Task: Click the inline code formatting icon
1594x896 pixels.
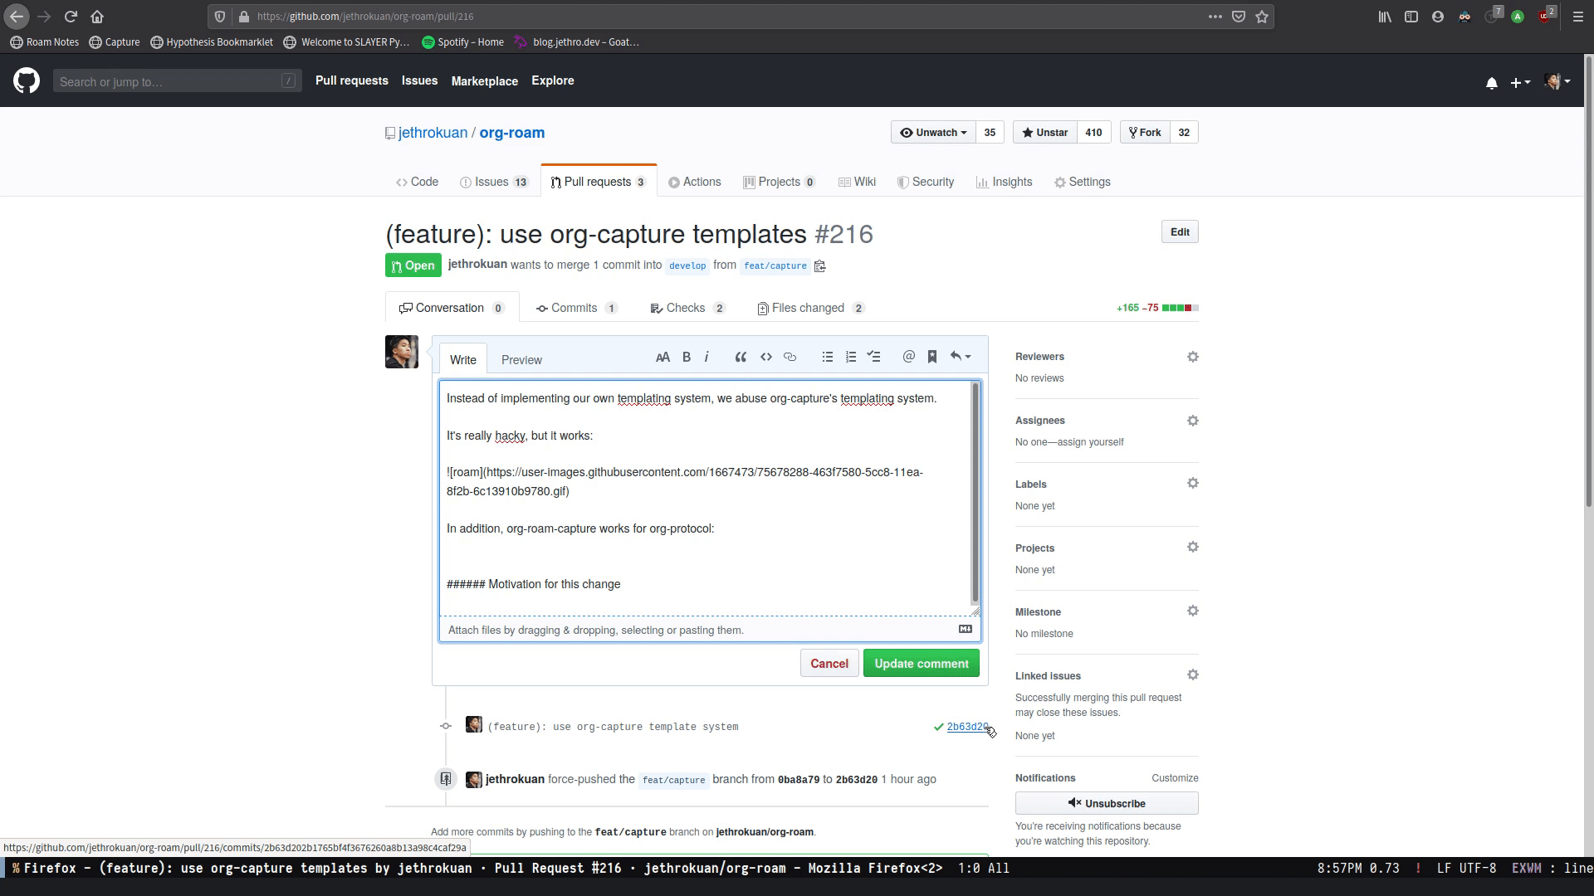Action: (766, 357)
